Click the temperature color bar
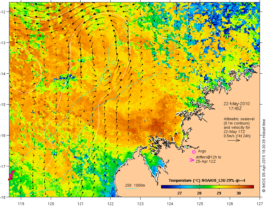 click(207, 187)
